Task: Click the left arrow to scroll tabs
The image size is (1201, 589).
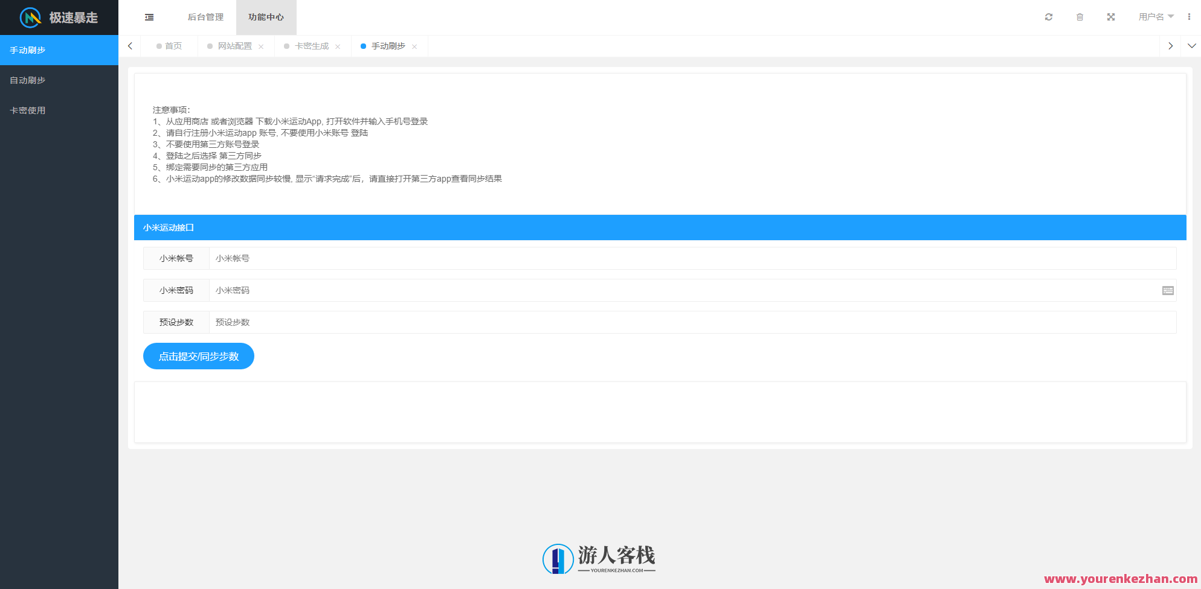Action: tap(130, 45)
